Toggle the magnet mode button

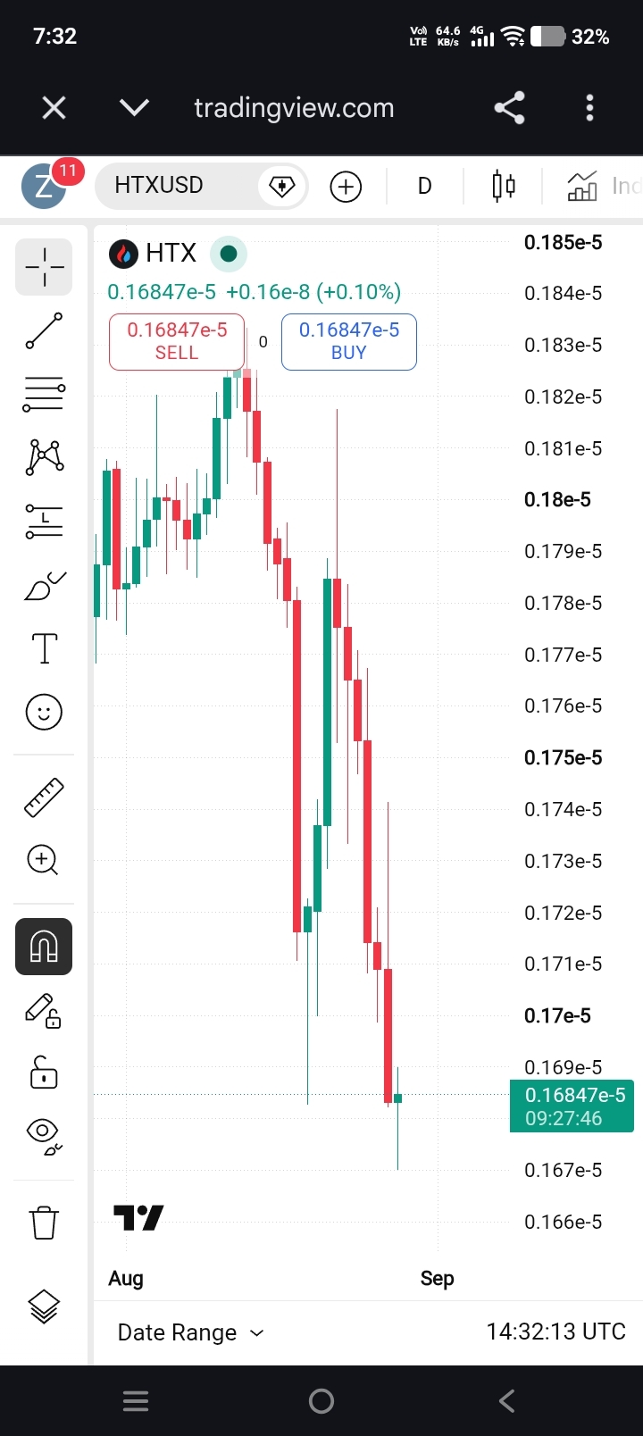(x=44, y=946)
